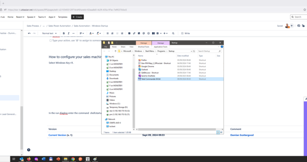Open the Spaces menu in Confluence
307x162 pixels.
(31, 17)
